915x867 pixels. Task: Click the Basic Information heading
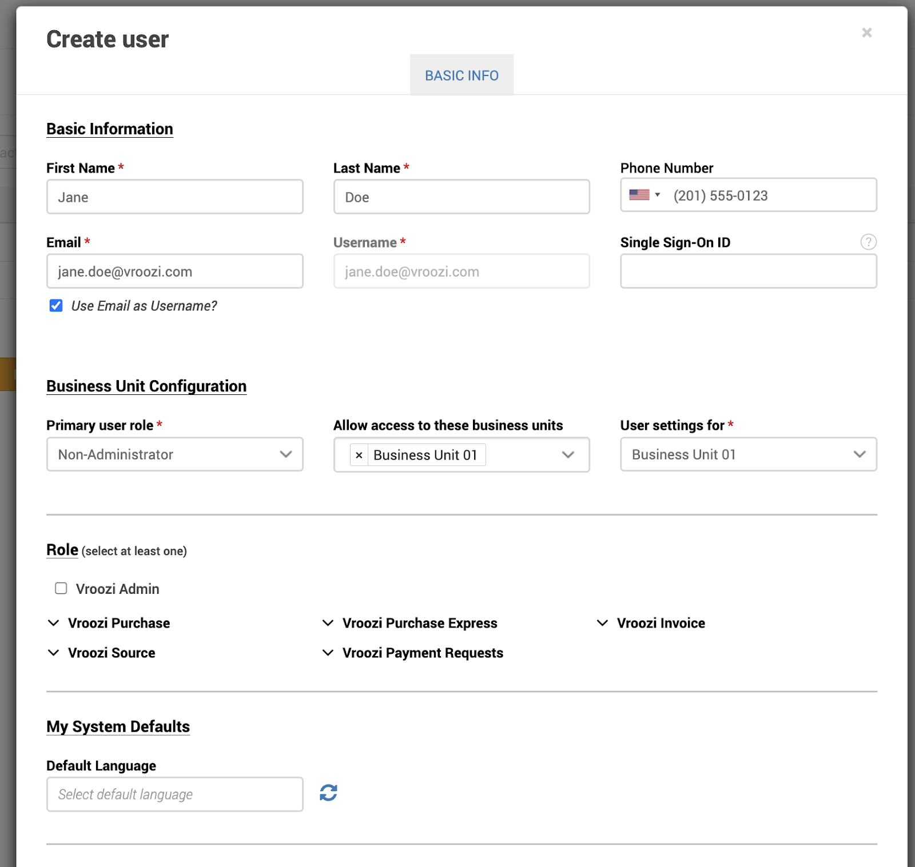pyautogui.click(x=110, y=129)
